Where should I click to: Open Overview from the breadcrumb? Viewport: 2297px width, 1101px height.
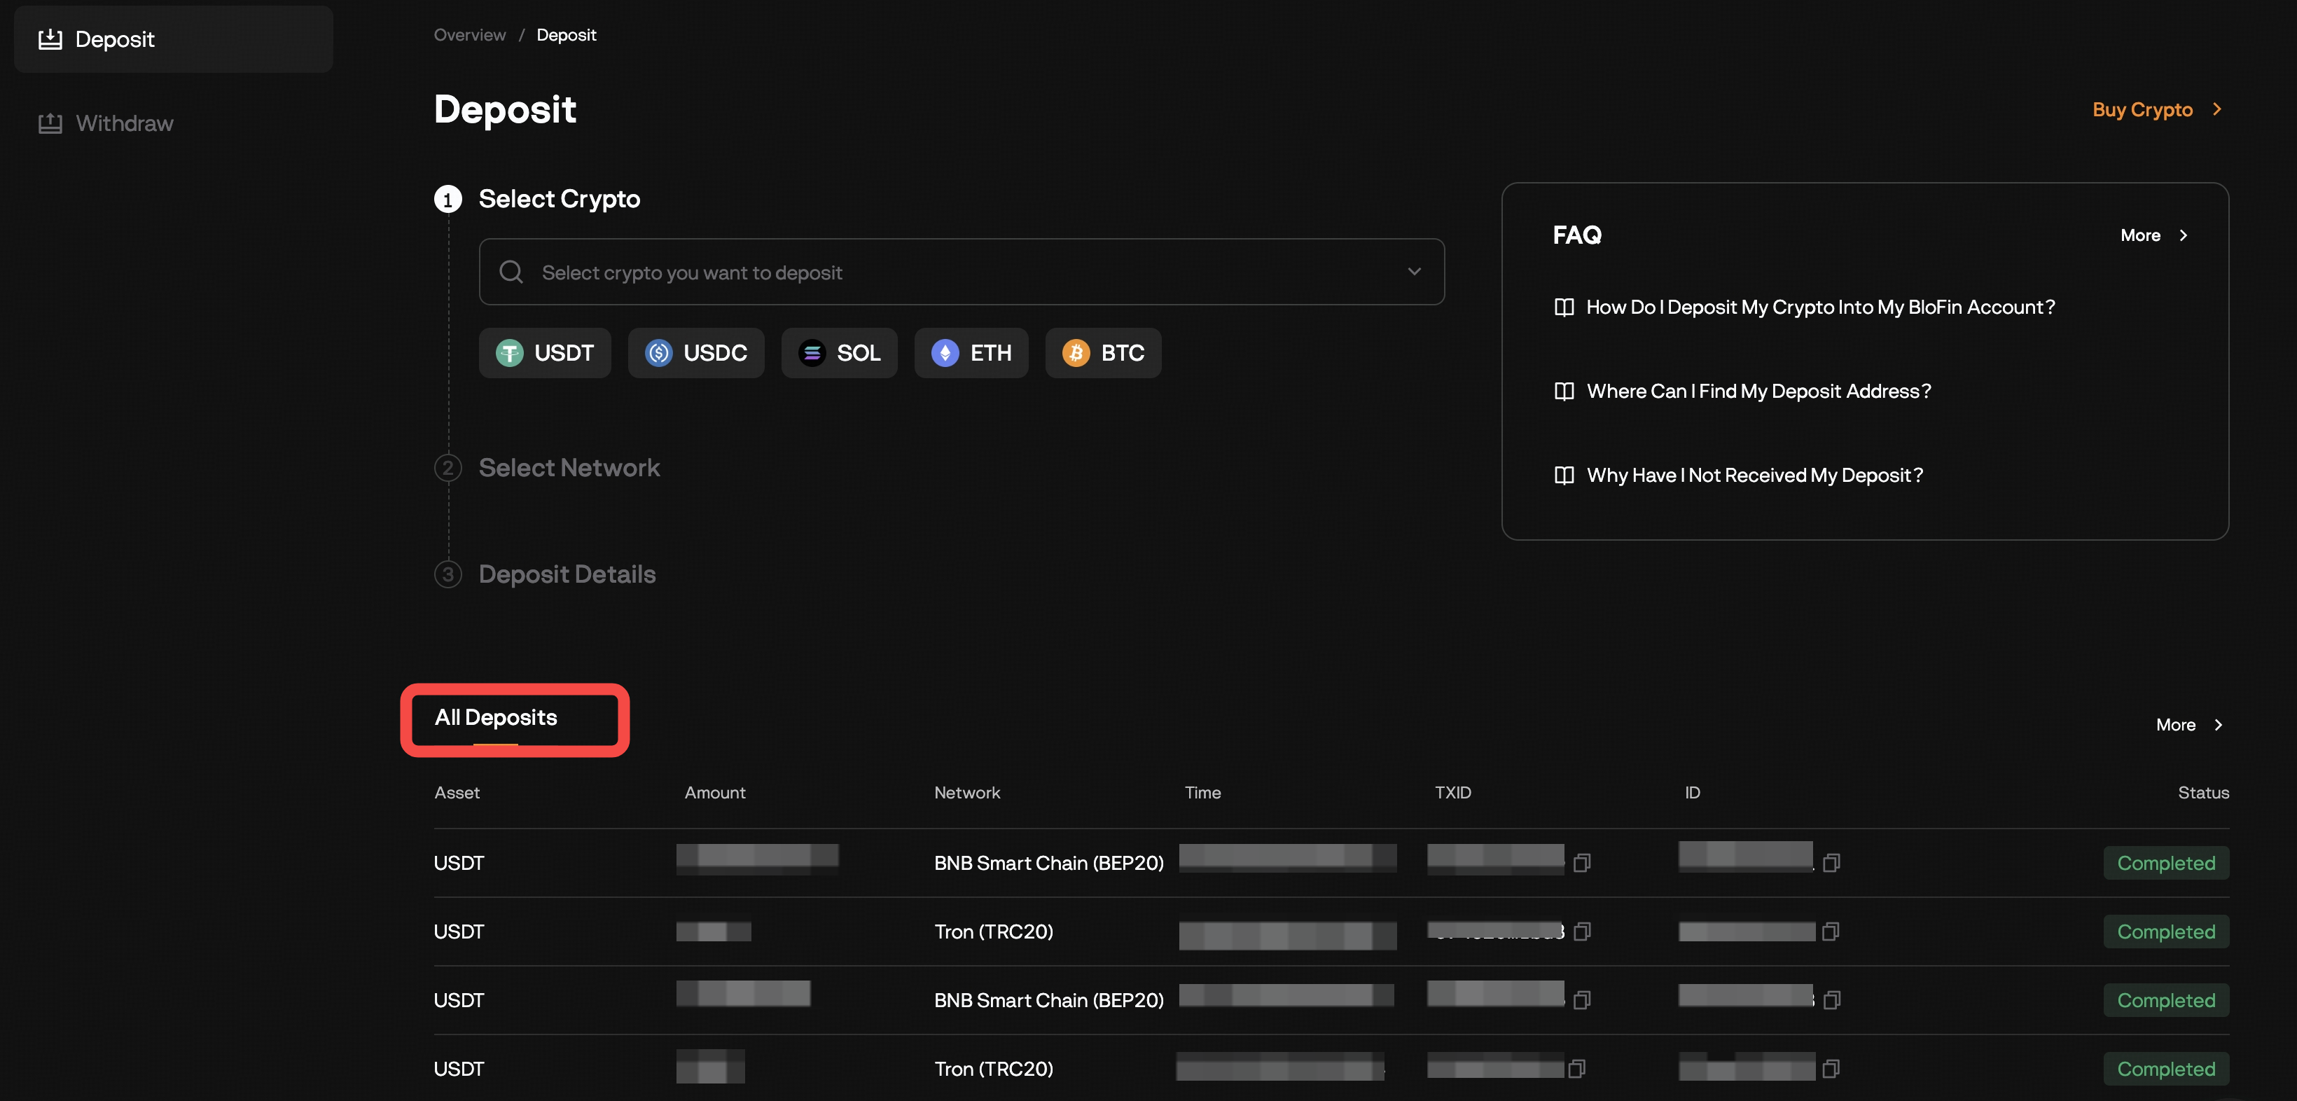[x=469, y=34]
